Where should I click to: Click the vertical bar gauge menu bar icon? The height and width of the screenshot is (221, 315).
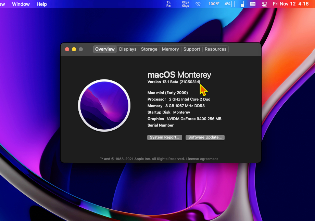(242, 4)
